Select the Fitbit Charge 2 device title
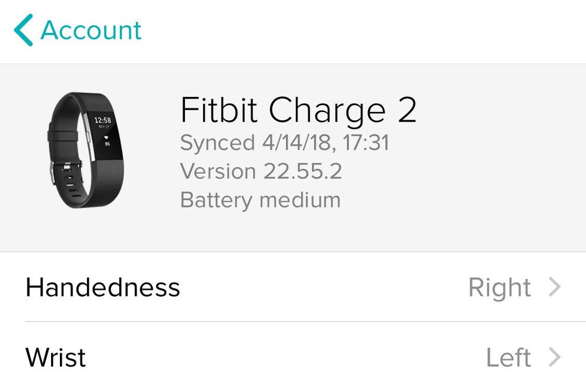 pos(298,110)
